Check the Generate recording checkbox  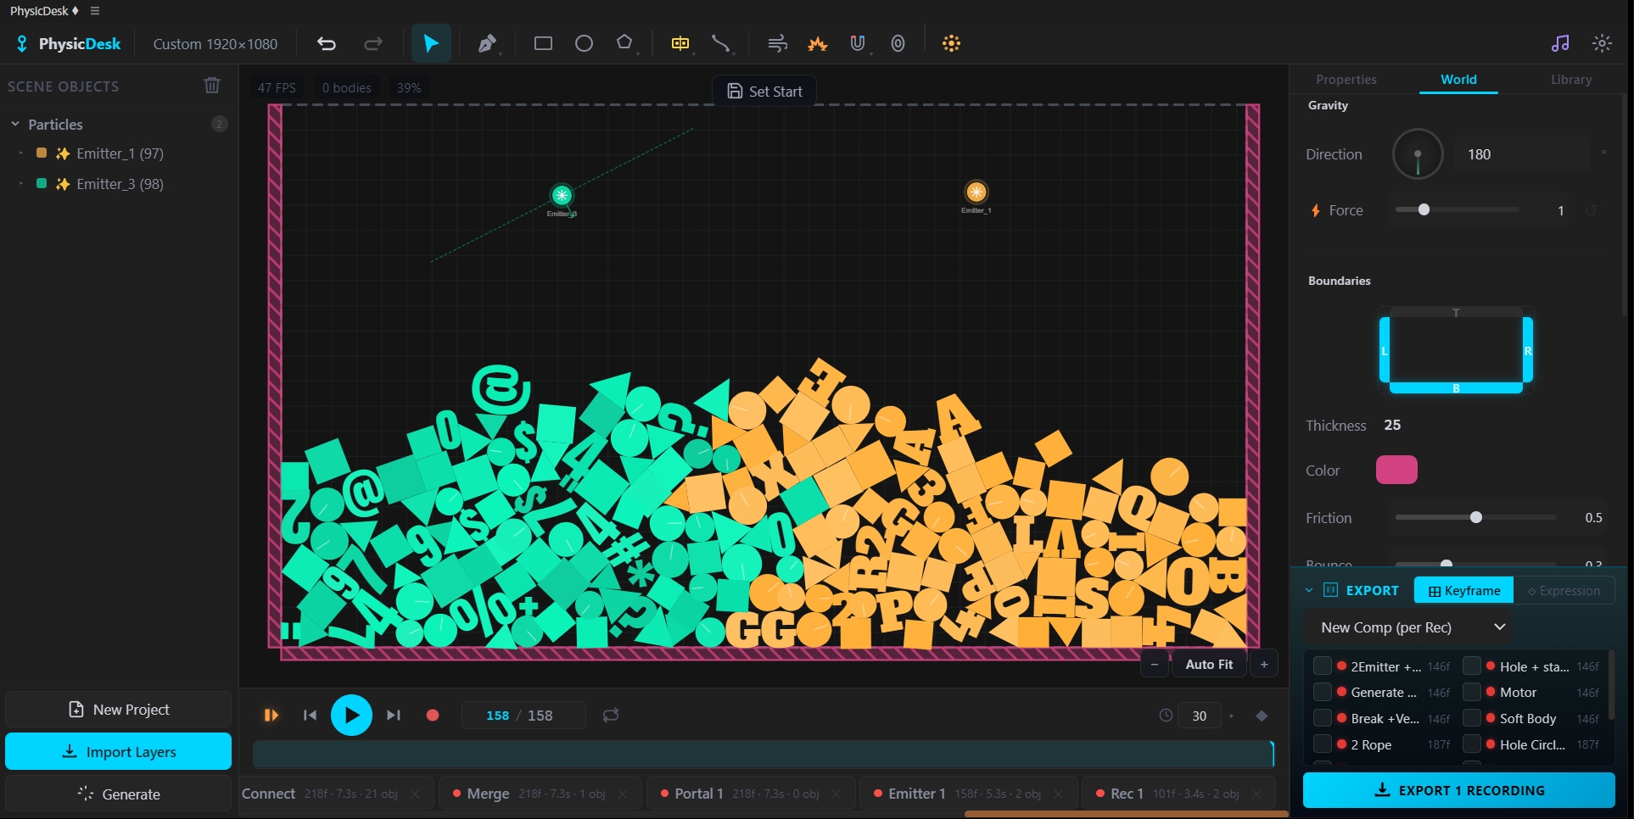pyautogui.click(x=1322, y=692)
